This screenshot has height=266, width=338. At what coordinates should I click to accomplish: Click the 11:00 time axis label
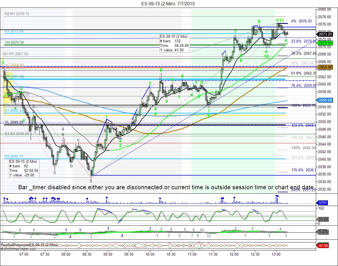click(x=192, y=255)
